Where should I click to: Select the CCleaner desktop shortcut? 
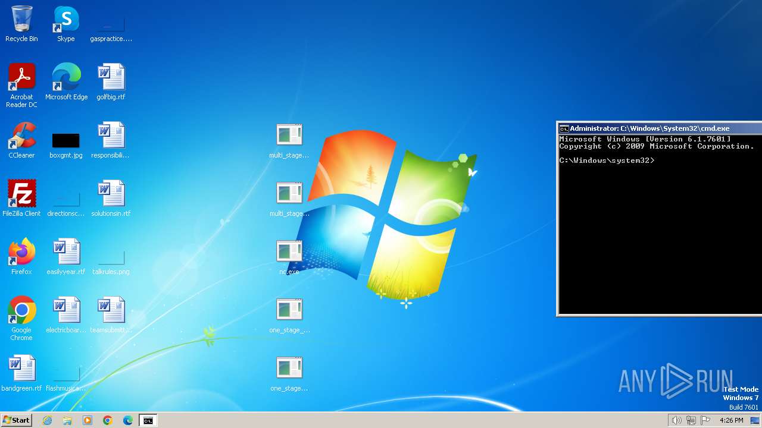pyautogui.click(x=21, y=140)
